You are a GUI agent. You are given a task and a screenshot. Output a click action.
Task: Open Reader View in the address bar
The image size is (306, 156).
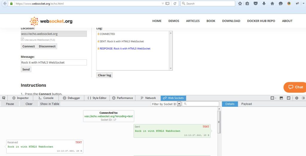pyautogui.click(x=167, y=4)
